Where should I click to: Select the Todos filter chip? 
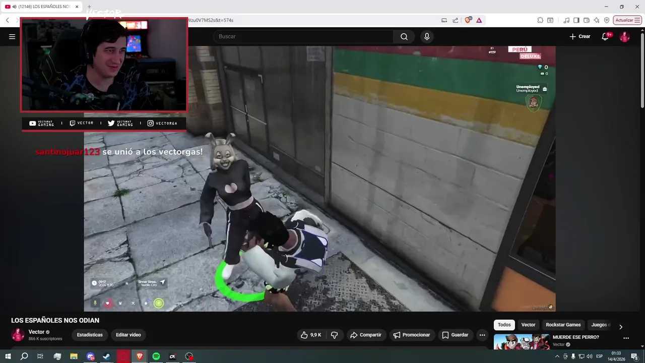click(x=504, y=325)
